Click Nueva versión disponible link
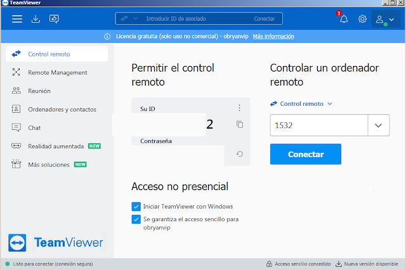This screenshot has height=270, width=406. coord(370,264)
